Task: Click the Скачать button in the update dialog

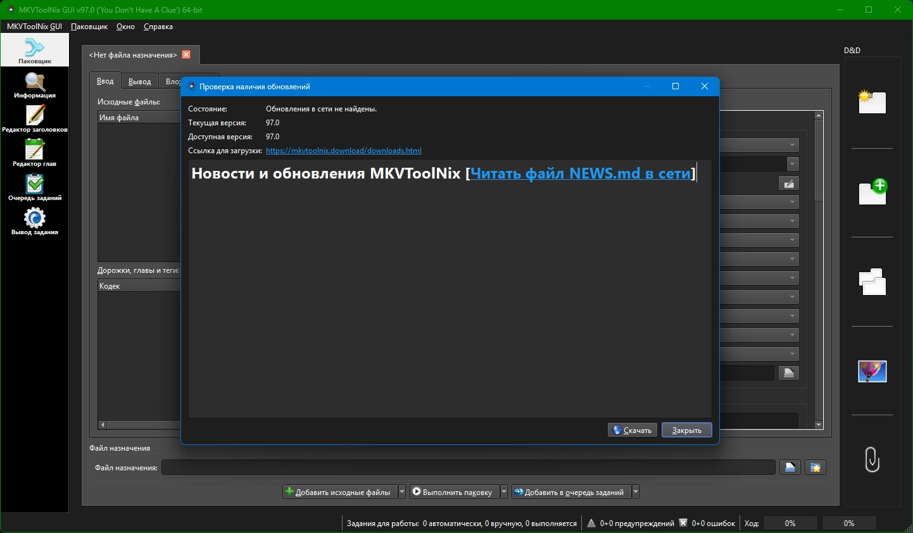Action: [x=633, y=430]
